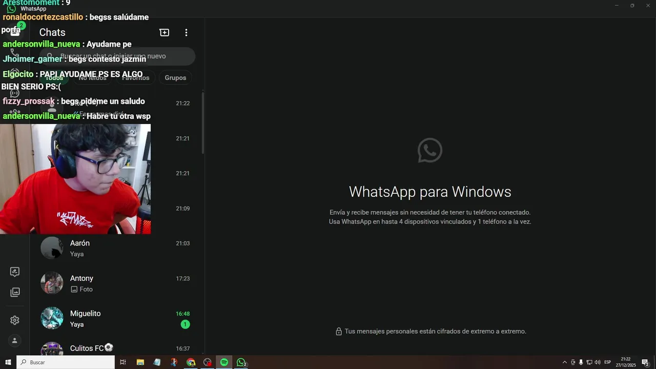Minimize the WhatsApp window
This screenshot has height=369, width=656.
click(617, 5)
